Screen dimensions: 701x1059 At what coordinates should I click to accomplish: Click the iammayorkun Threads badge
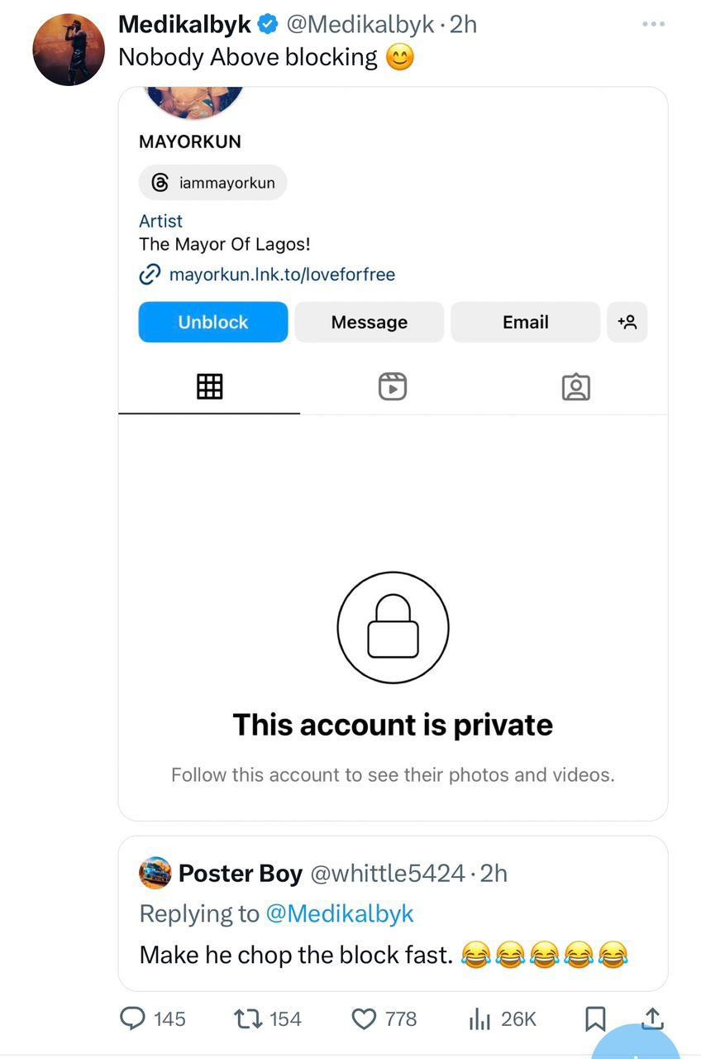[213, 183]
